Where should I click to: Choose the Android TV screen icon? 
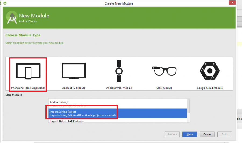[x=74, y=71]
